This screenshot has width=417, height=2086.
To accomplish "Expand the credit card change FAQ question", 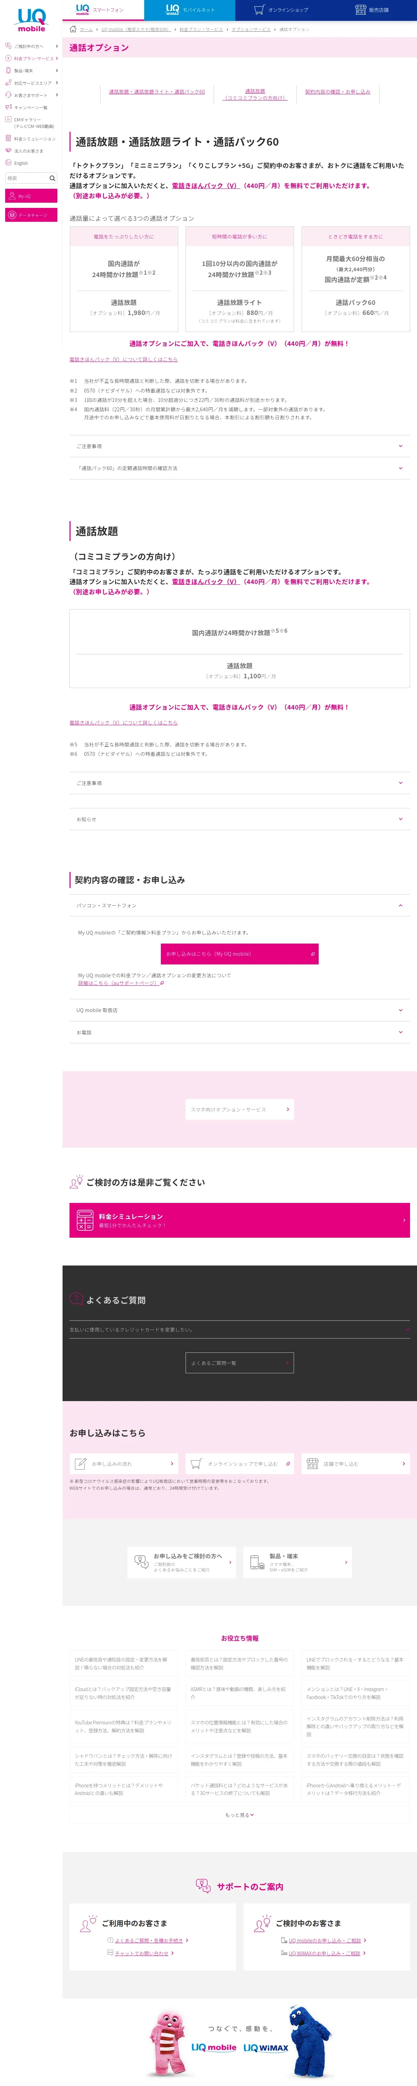I will point(240,1330).
